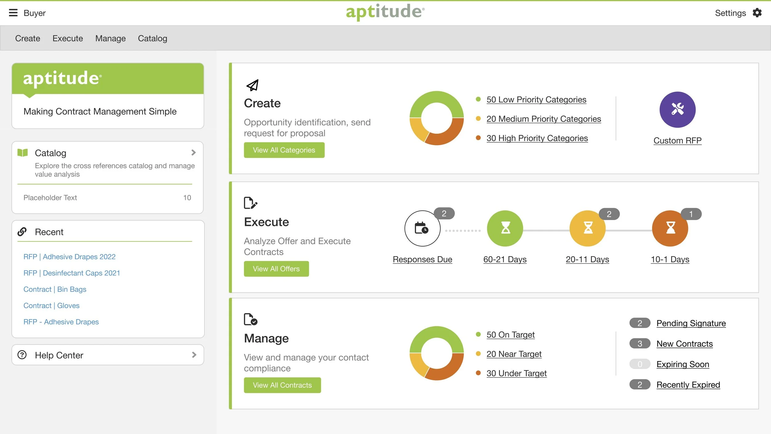Open the Manage menu in navigation bar
This screenshot has height=434, width=771.
coord(110,38)
